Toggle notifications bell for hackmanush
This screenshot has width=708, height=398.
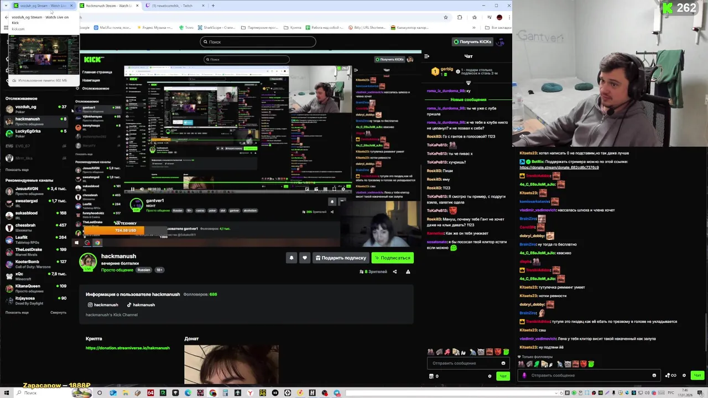pos(291,258)
